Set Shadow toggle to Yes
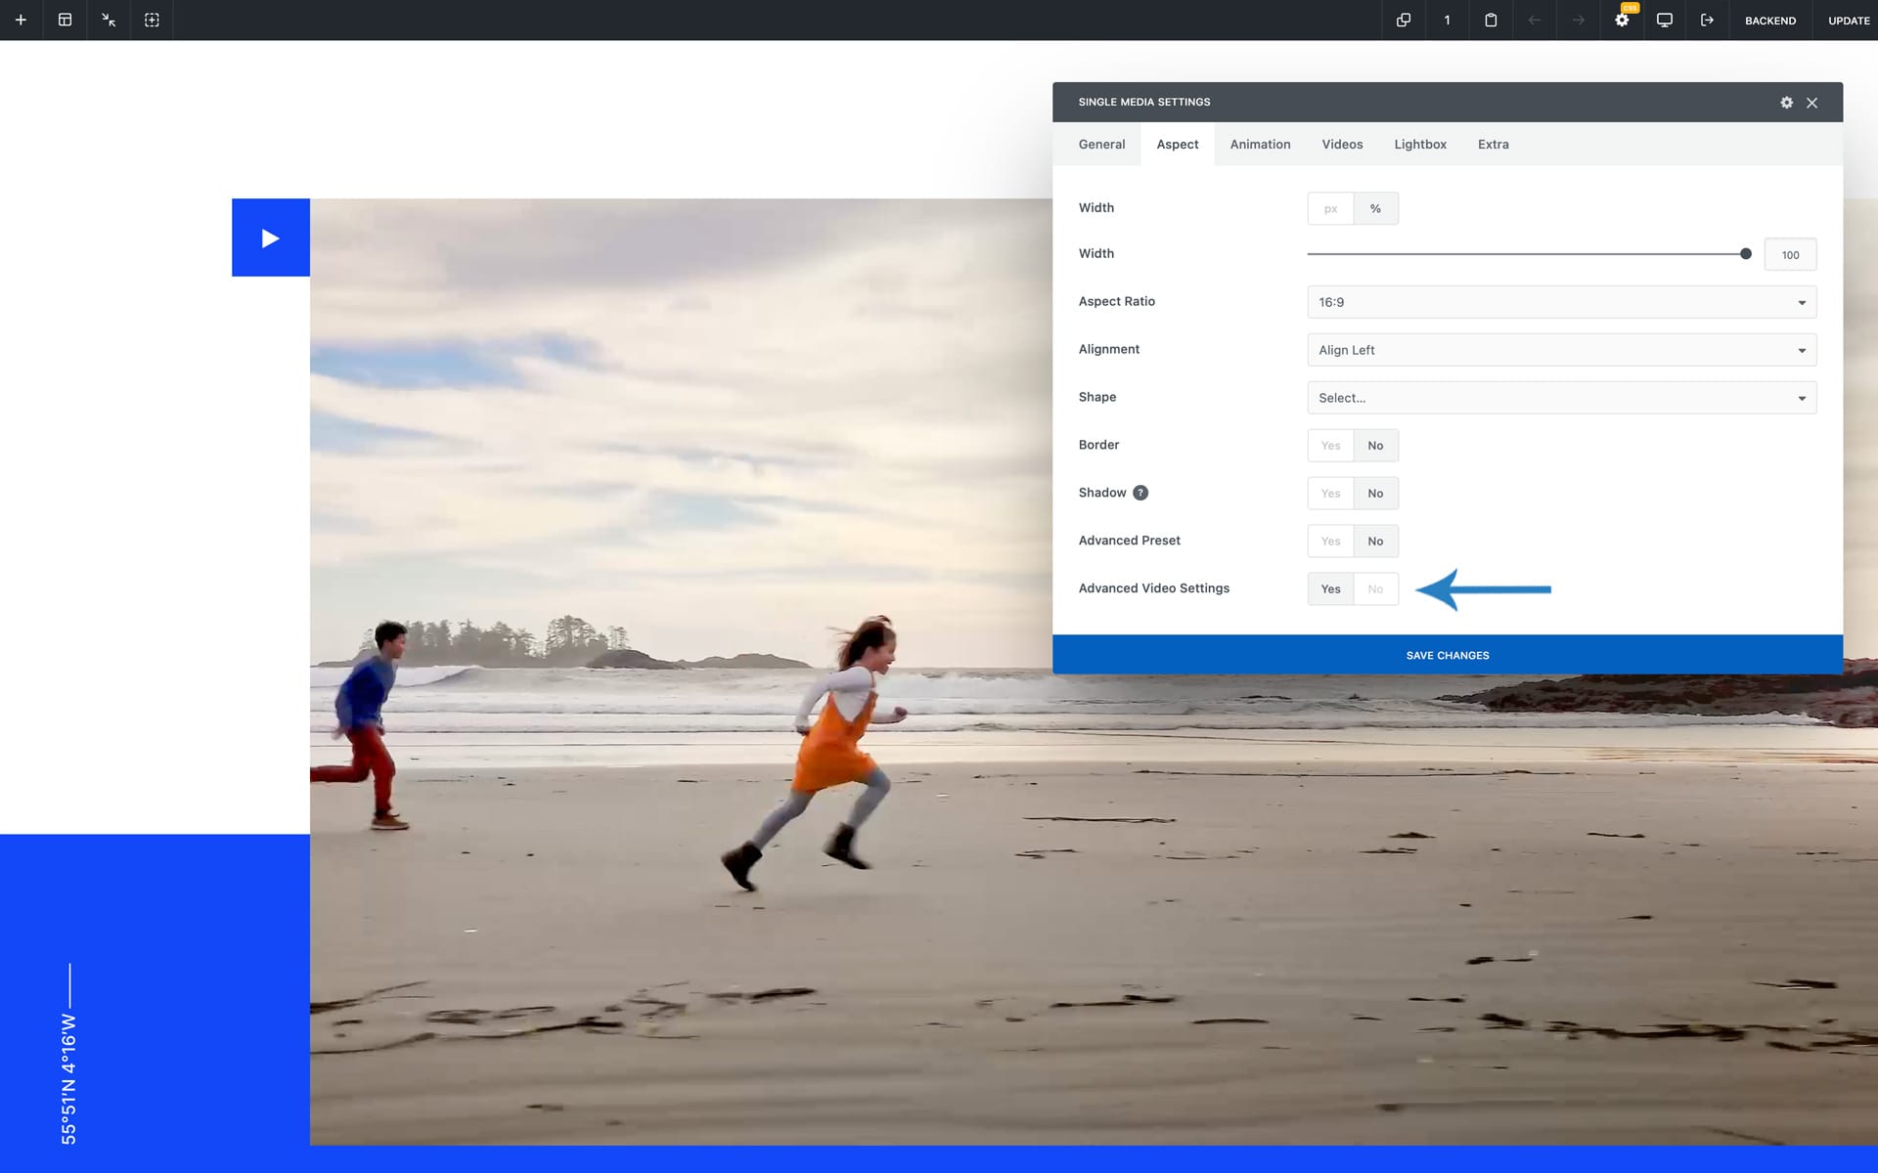 point(1330,494)
